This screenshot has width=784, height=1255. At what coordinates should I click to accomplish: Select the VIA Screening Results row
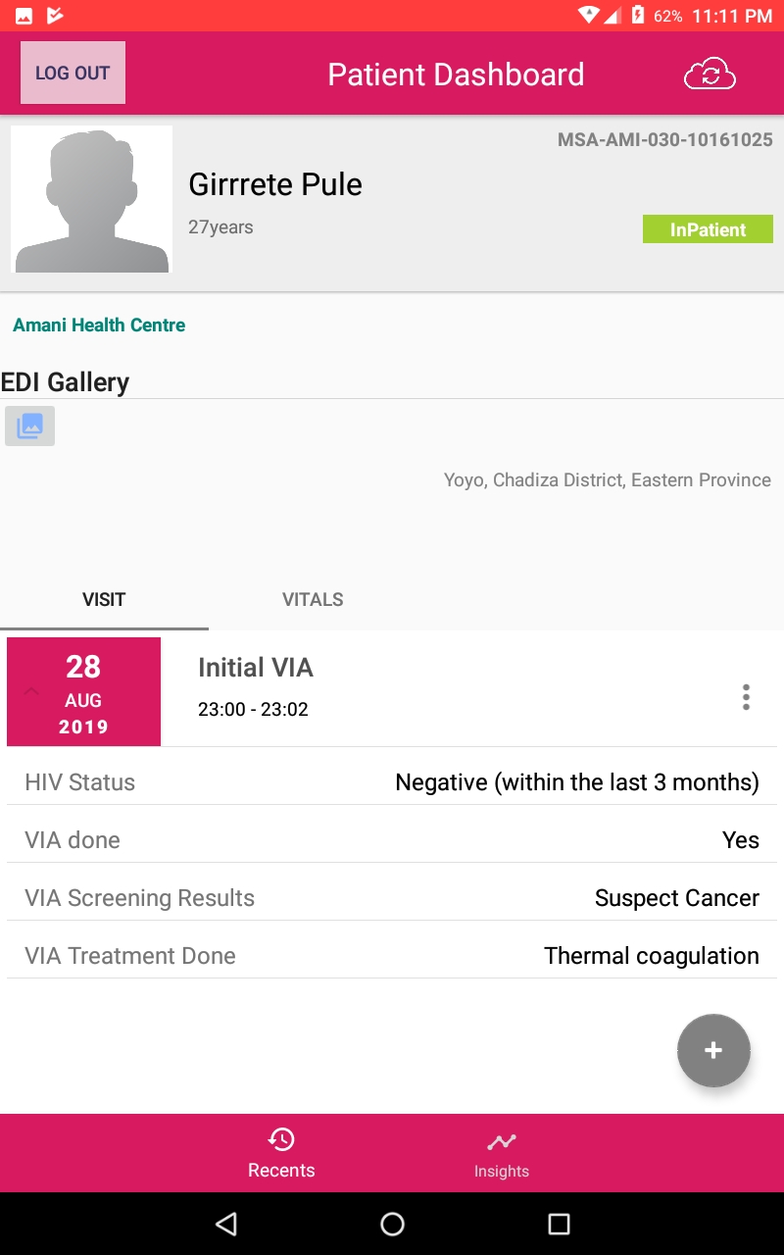point(392,898)
